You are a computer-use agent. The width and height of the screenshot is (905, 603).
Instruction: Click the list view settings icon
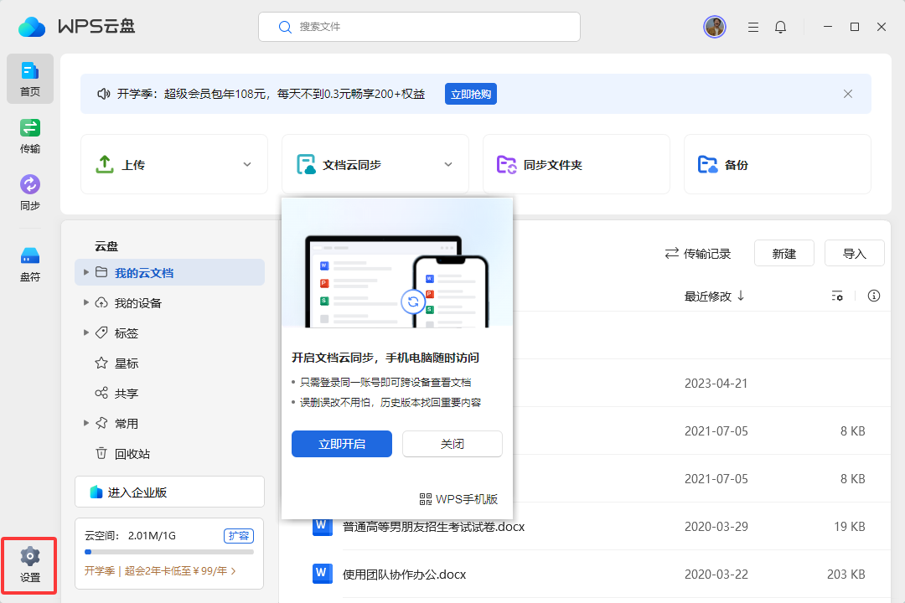tap(837, 296)
